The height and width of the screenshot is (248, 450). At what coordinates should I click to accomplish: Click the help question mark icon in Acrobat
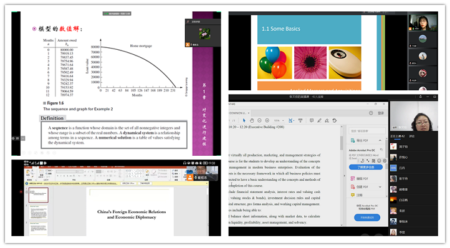pos(371,113)
